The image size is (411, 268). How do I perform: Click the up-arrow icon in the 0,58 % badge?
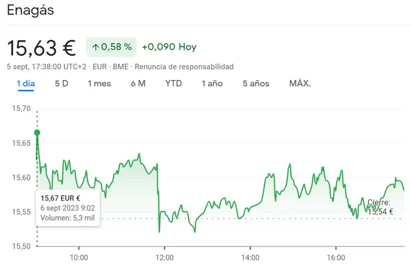point(96,47)
